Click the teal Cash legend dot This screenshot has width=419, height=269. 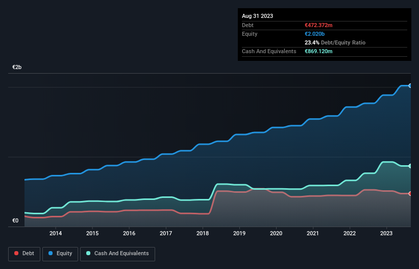point(88,253)
